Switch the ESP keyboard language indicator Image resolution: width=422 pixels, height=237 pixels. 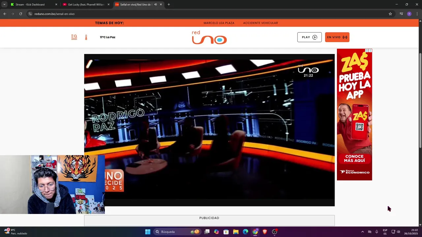point(385,232)
